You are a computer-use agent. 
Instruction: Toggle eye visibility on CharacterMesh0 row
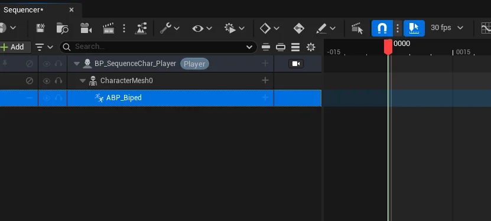[x=47, y=81]
